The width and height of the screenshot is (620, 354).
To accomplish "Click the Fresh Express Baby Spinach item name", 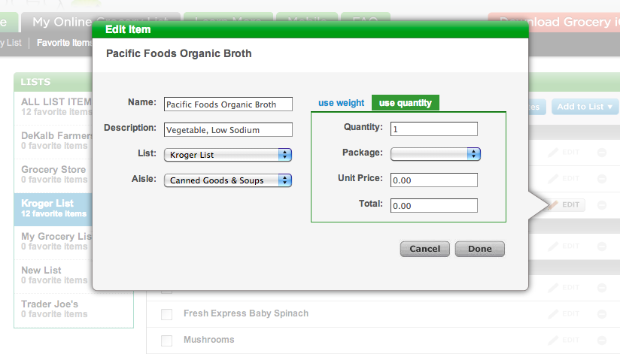I will pos(246,313).
